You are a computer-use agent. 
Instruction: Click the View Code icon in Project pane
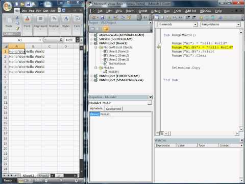92,29
